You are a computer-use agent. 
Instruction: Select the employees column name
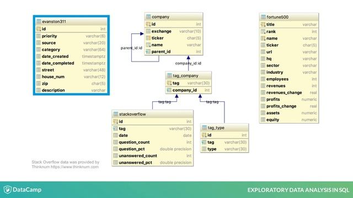click(277, 79)
